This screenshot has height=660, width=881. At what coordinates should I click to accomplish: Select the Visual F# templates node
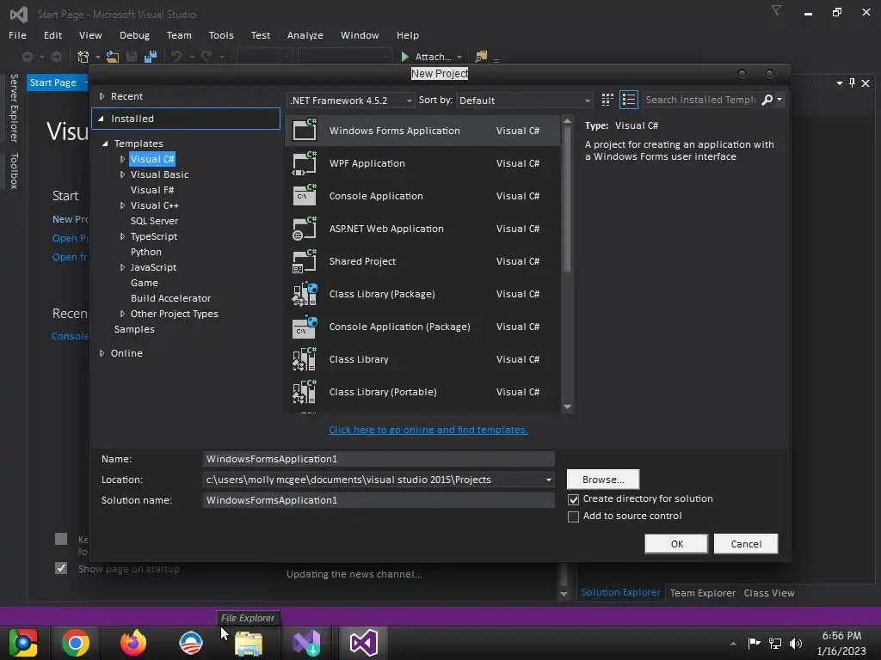(x=151, y=190)
